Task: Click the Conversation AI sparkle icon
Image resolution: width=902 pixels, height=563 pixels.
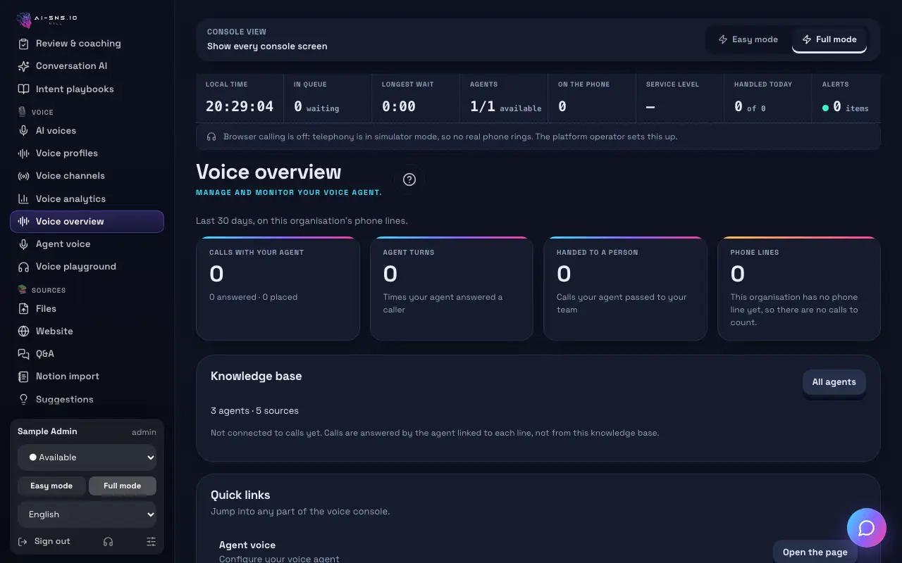Action: coord(24,66)
